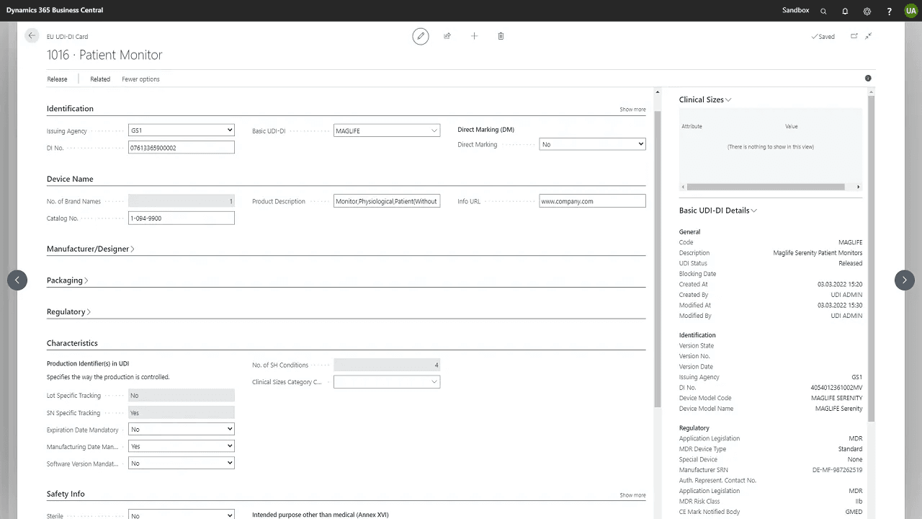Image resolution: width=922 pixels, height=519 pixels.
Task: Click the edit pencil icon
Action: click(421, 36)
